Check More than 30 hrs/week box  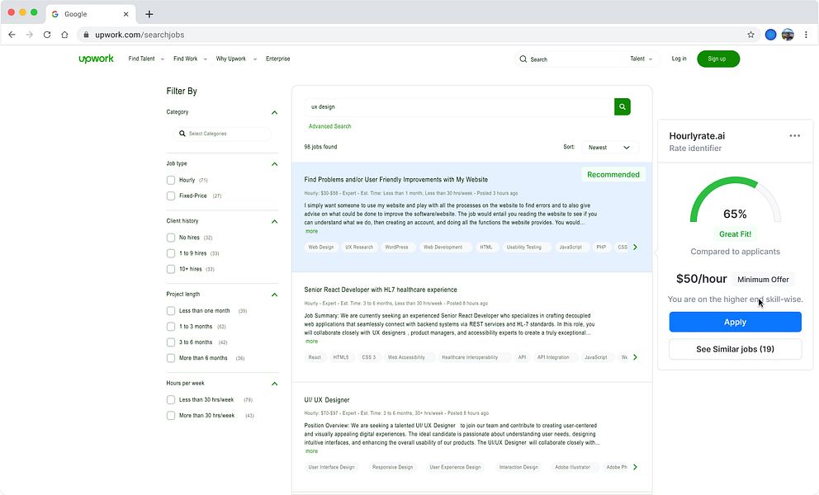[171, 416]
